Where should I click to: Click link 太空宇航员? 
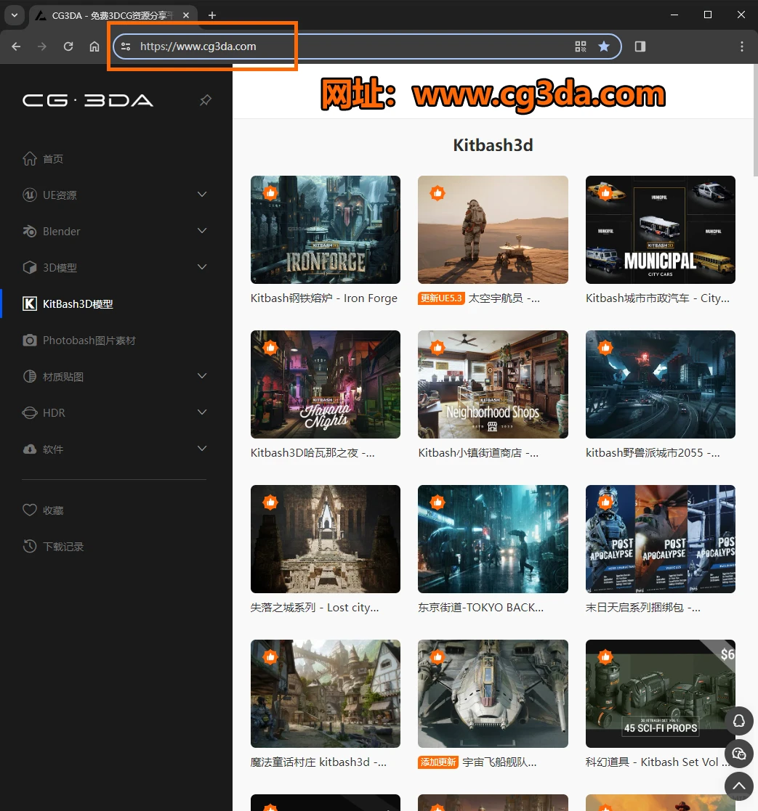pyautogui.click(x=504, y=298)
